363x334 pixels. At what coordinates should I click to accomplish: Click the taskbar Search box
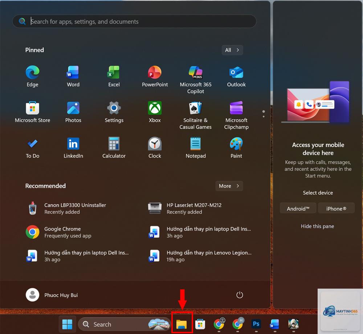coord(125,324)
